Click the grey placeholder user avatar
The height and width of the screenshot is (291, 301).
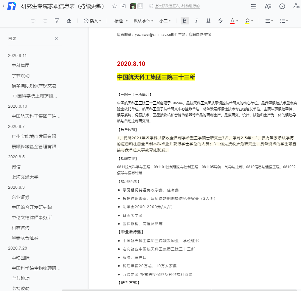pyautogui.click(x=140, y=6)
